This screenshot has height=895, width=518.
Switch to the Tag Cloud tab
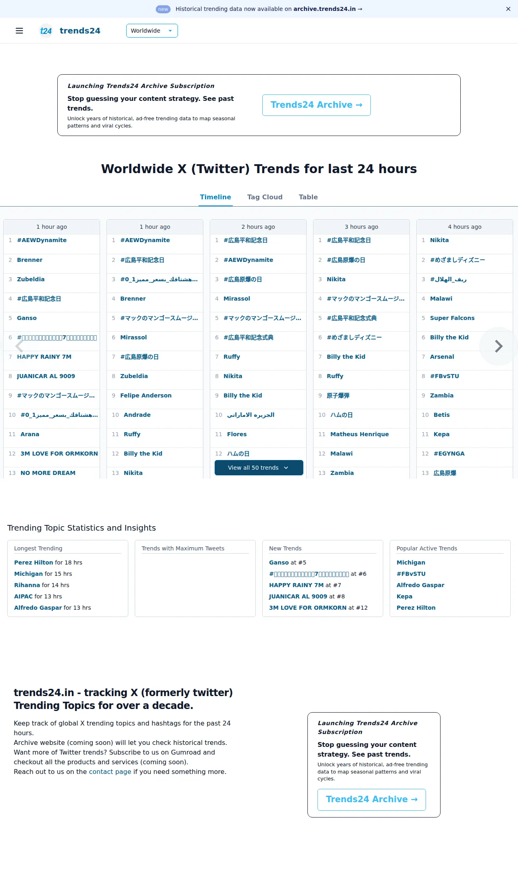[x=265, y=197]
